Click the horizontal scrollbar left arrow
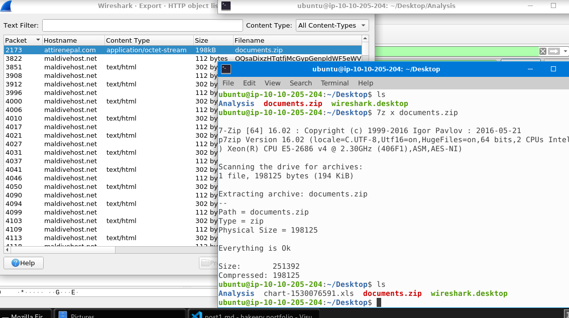 pyautogui.click(x=7, y=250)
